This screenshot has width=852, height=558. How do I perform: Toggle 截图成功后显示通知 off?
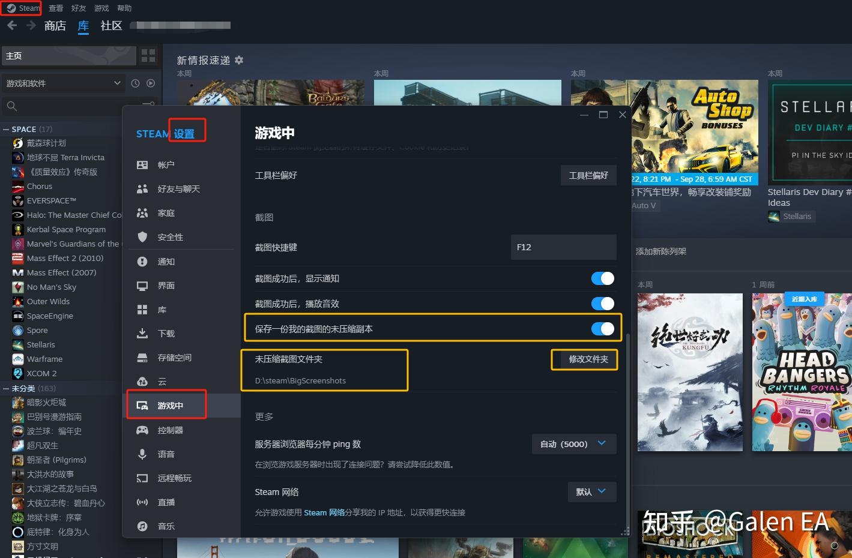click(602, 278)
